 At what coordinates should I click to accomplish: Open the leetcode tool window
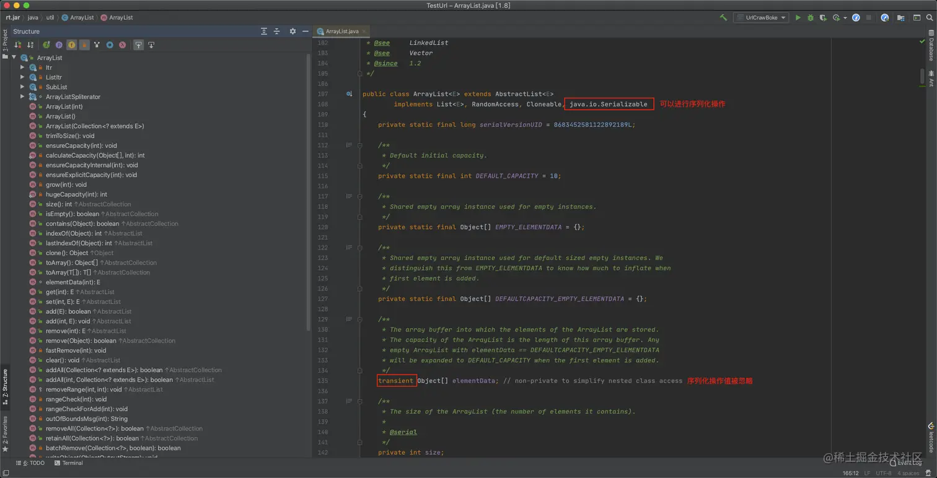[x=931, y=438]
